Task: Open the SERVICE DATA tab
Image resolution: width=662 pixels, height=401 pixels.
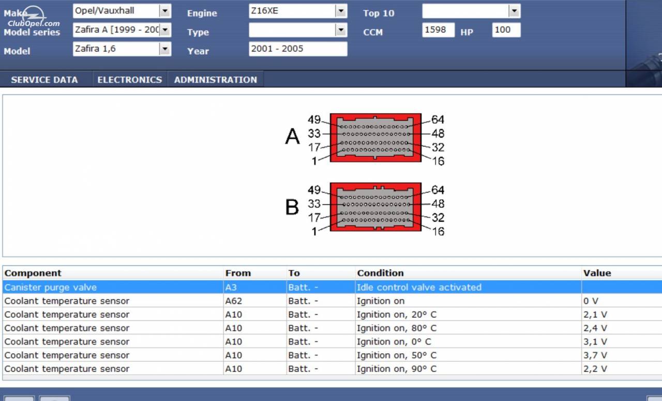Action: 44,79
